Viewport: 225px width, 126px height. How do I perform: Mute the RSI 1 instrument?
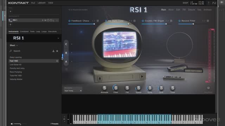45,20
